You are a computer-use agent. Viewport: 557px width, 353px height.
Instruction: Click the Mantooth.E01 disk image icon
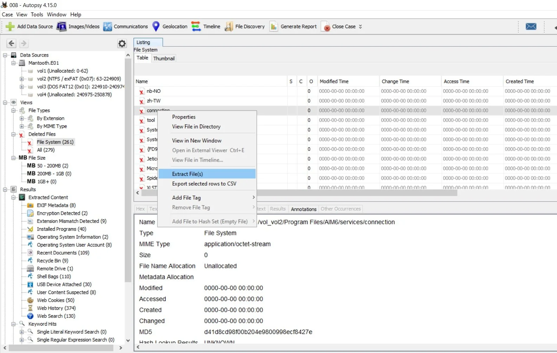[22, 63]
